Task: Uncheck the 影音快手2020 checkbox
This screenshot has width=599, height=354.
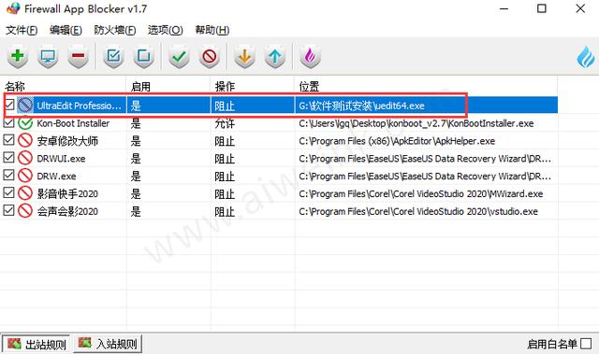Action: 8,192
